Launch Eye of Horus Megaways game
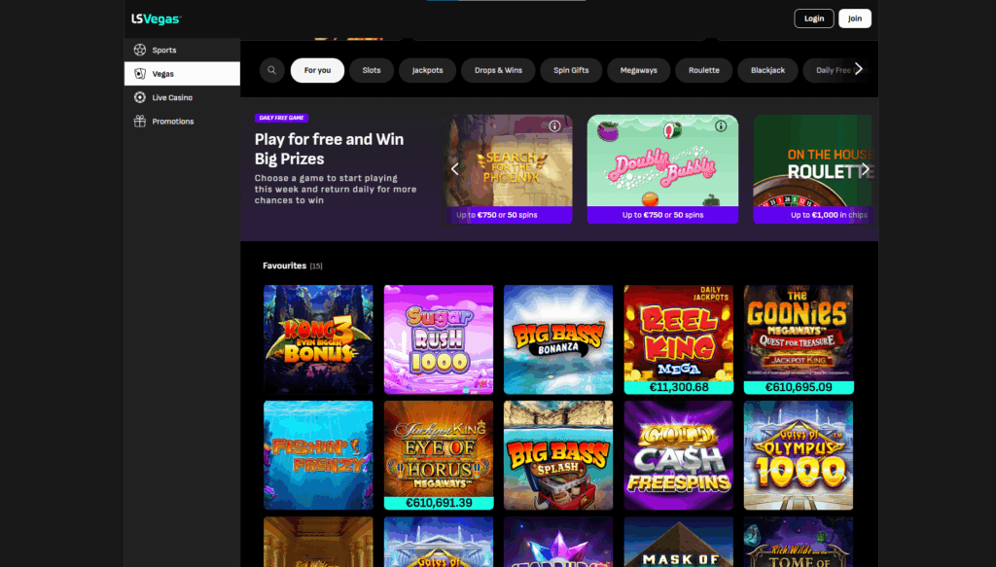996x567 pixels. (439, 454)
